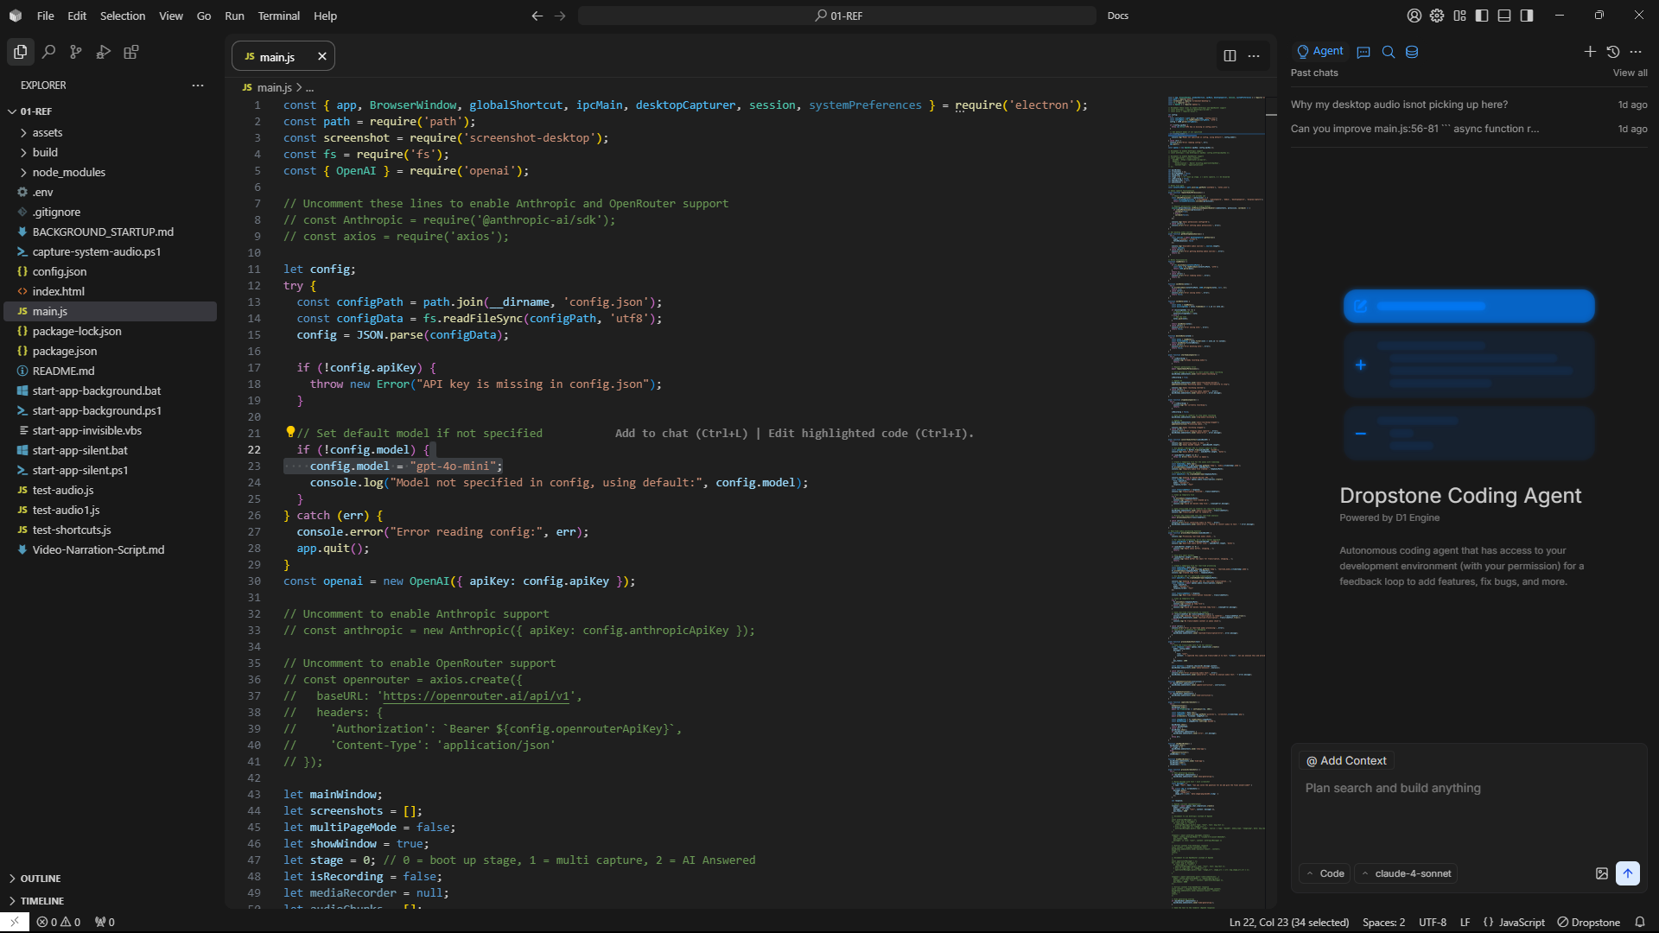The height and width of the screenshot is (933, 1659).
Task: Click the 01-REF command center search box
Action: coord(836,16)
